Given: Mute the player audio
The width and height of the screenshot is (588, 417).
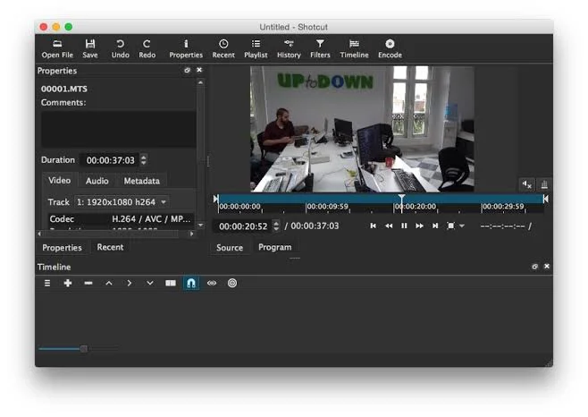Looking at the screenshot, I should pyautogui.click(x=527, y=184).
